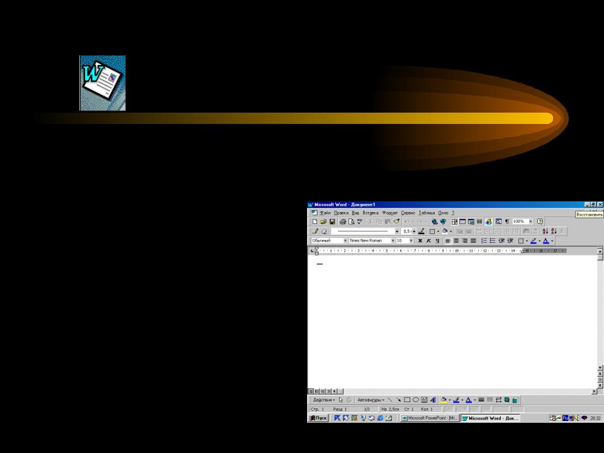Open the zoom 100% dropdown
The width and height of the screenshot is (604, 453).
pyautogui.click(x=530, y=221)
